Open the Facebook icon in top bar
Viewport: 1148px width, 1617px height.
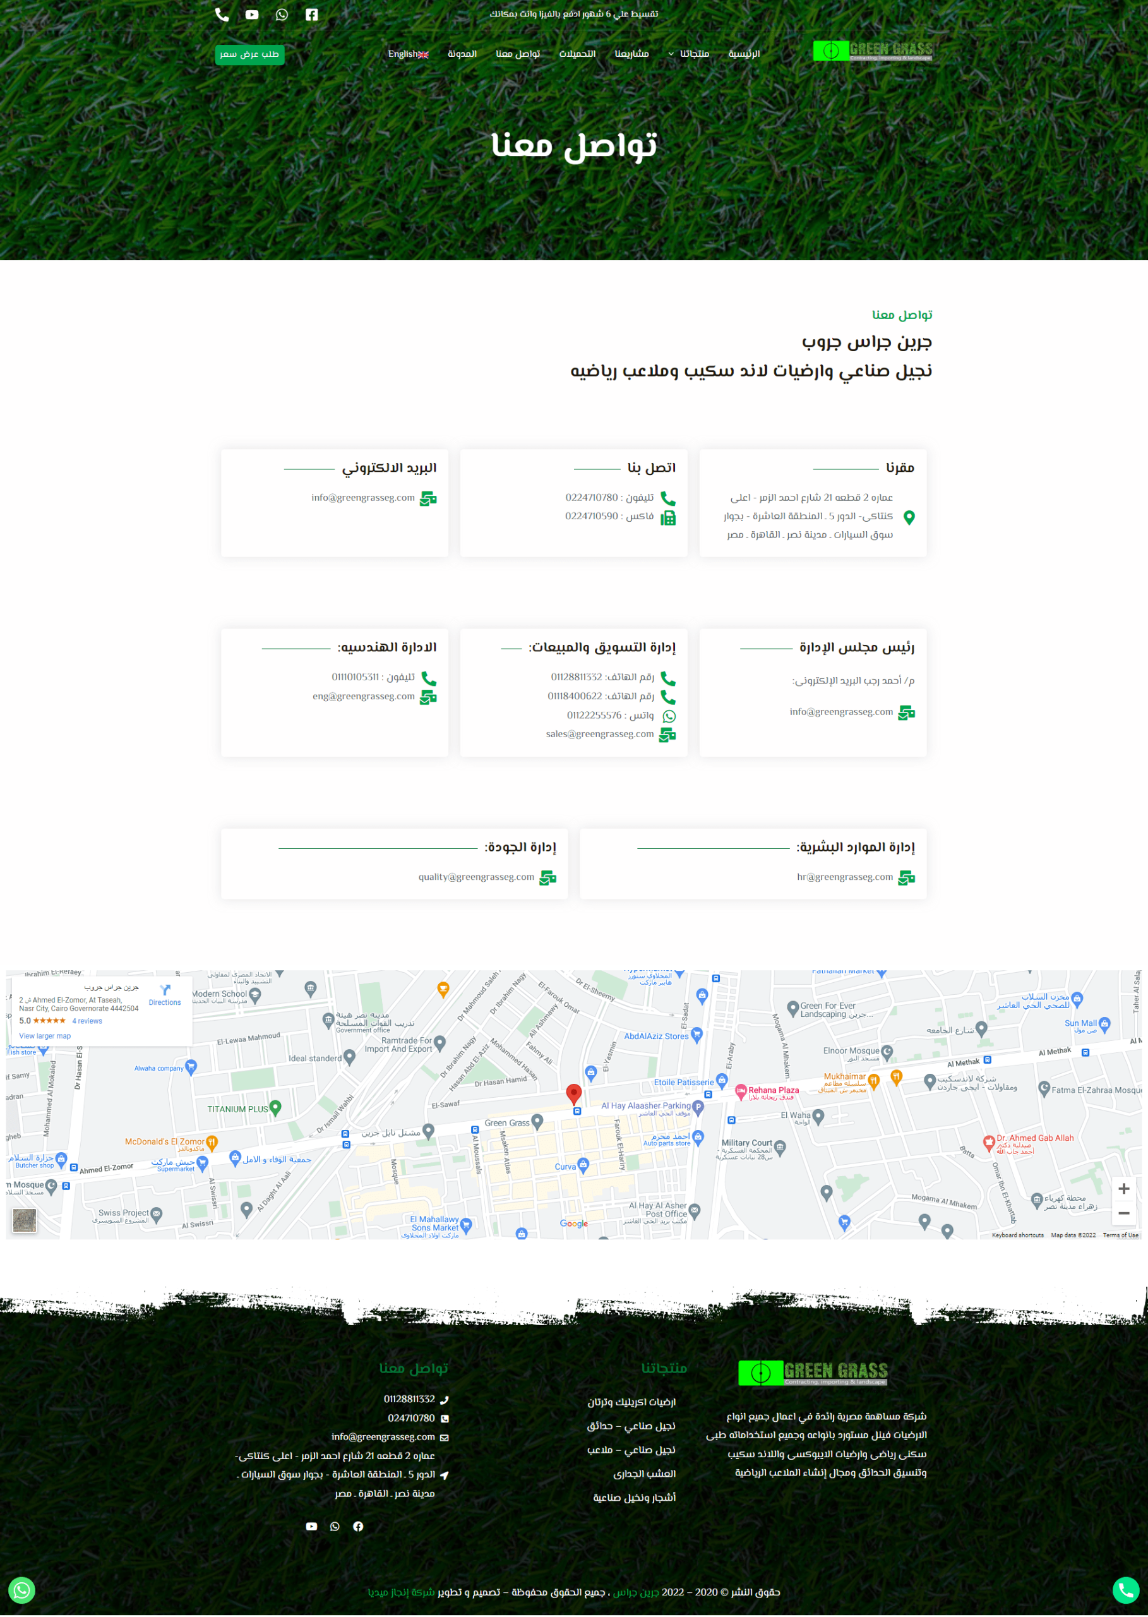[x=312, y=15]
